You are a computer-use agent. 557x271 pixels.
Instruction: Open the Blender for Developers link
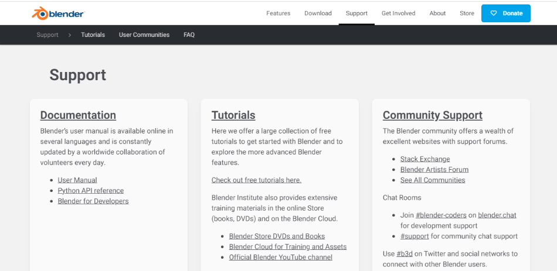tap(93, 201)
